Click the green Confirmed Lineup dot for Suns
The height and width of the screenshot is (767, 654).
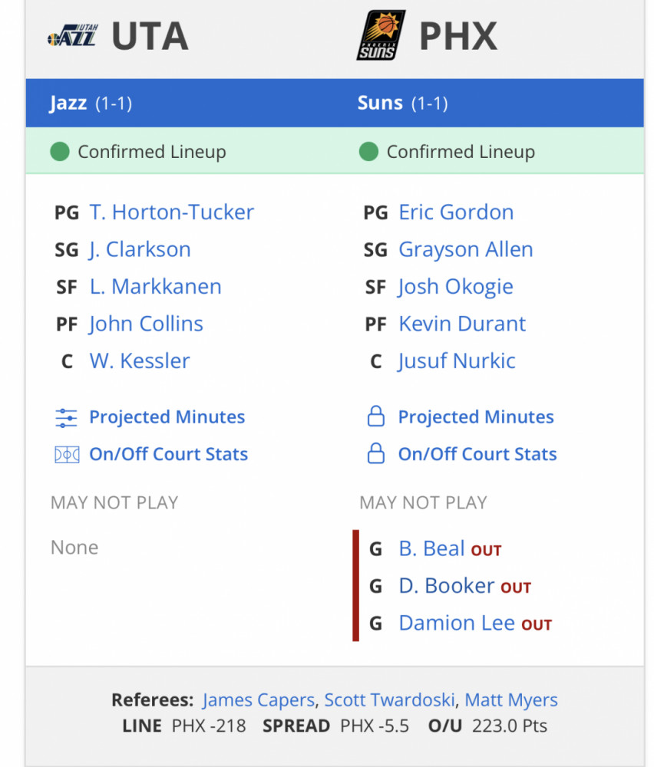(x=368, y=152)
